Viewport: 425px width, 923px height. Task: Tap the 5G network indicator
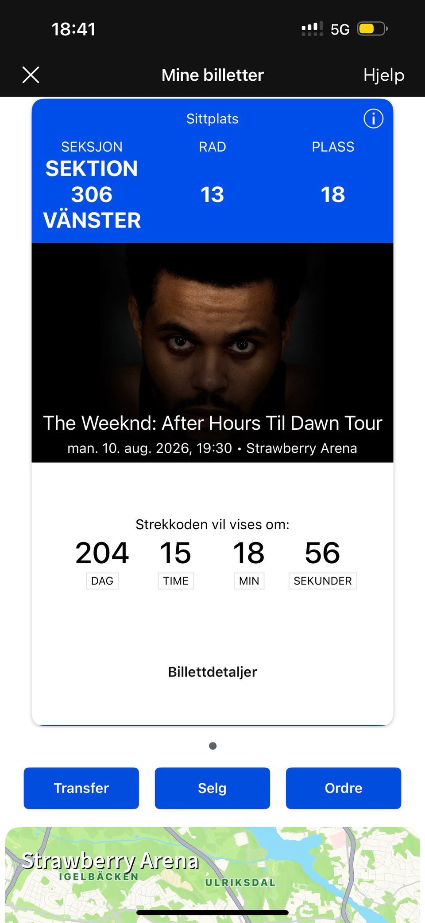tap(340, 30)
